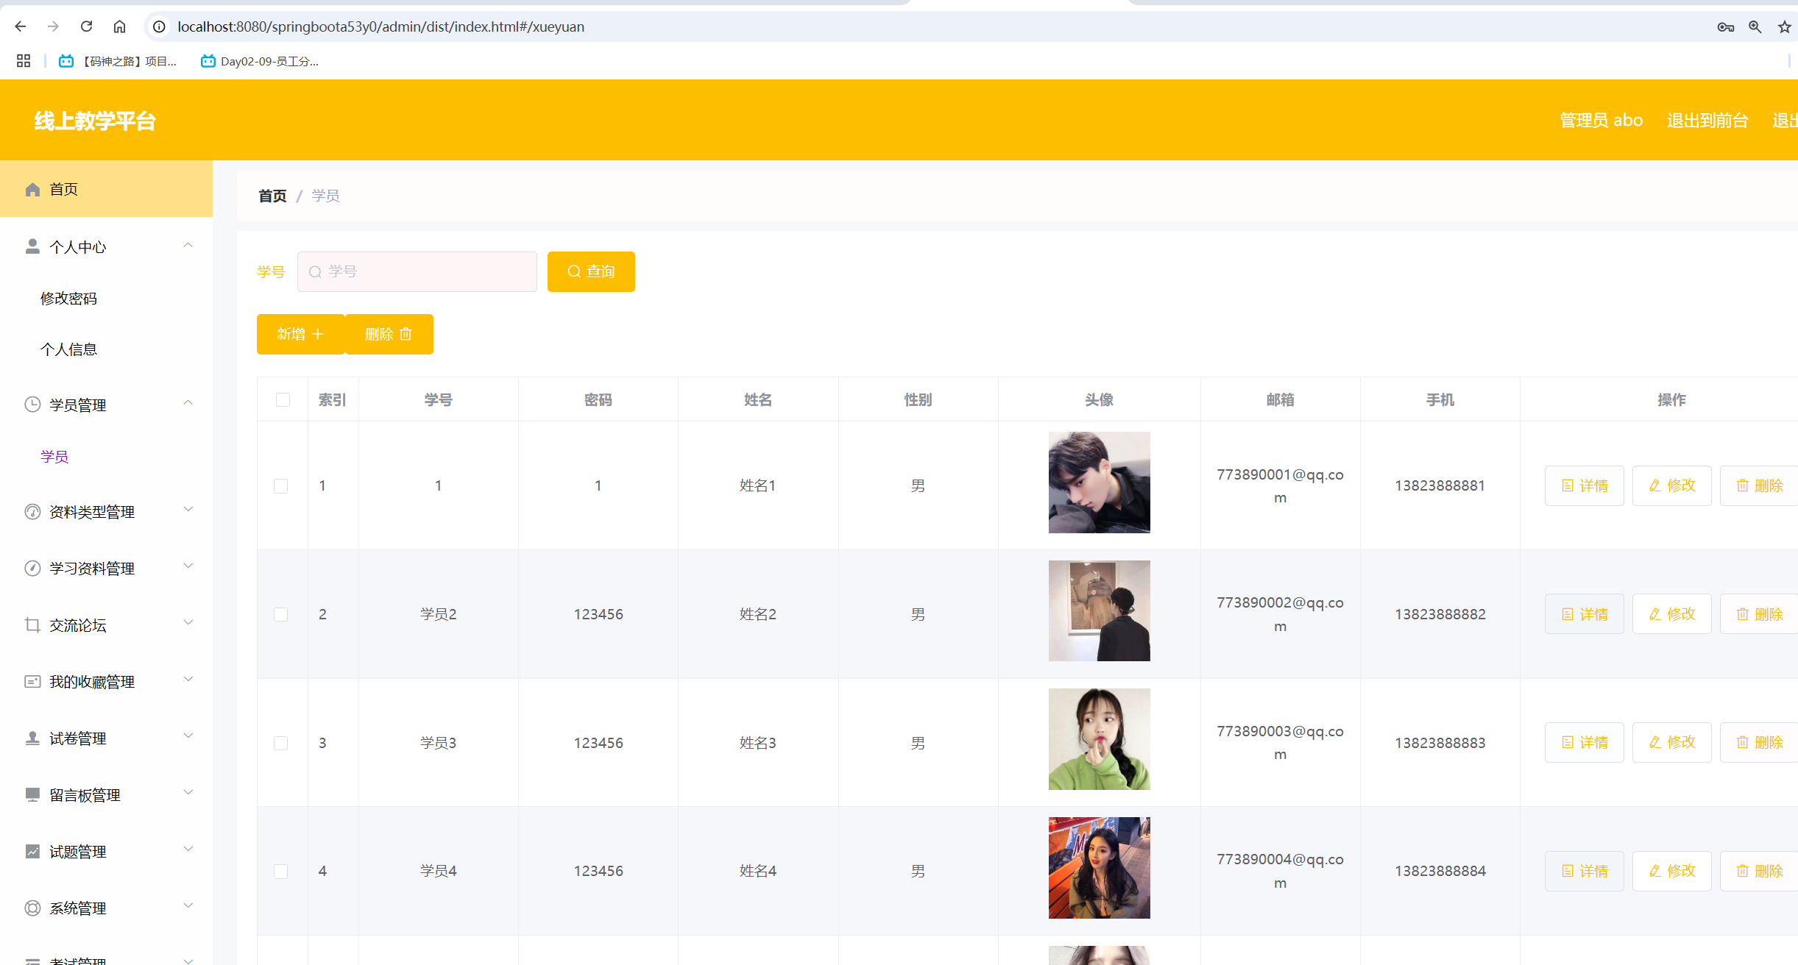1798x965 pixels.
Task: Click the chart icon beside 试题管理
Action: 32,851
